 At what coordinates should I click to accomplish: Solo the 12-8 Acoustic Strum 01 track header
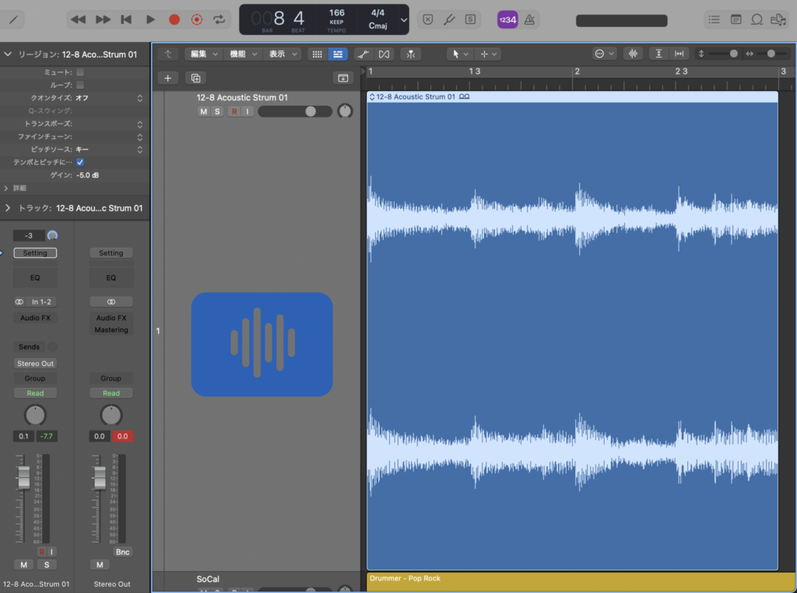pyautogui.click(x=217, y=112)
